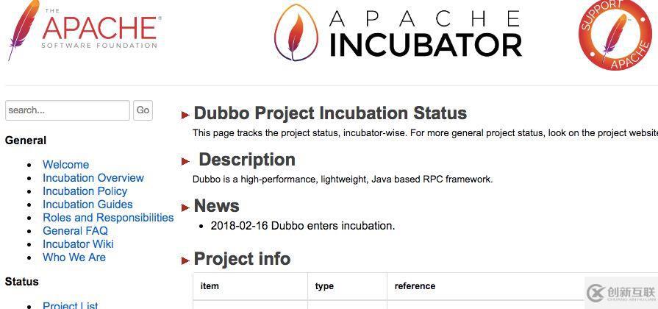Open the Incubation Policy page
This screenshot has height=309, width=658.
85,191
